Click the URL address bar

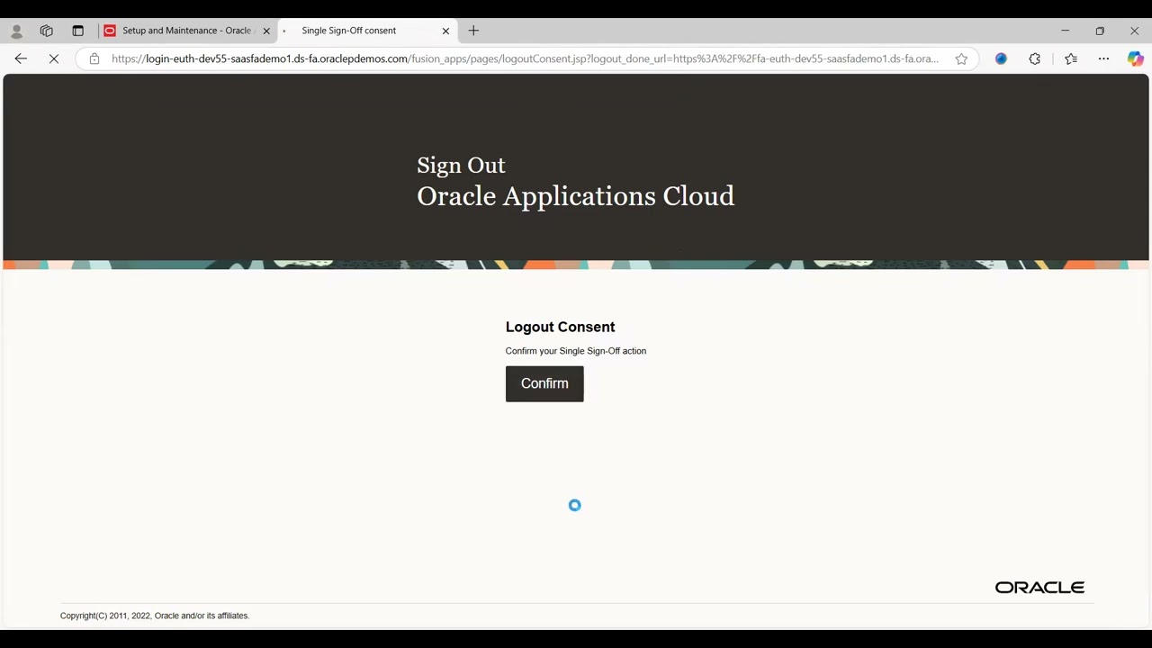click(525, 58)
